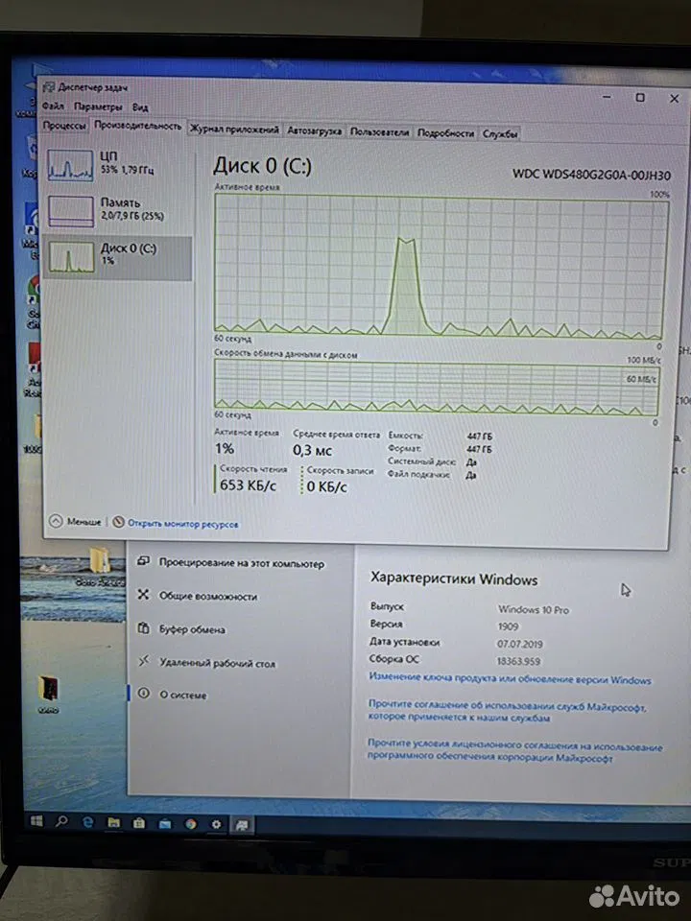Click the О системе info icon
The image size is (691, 921).
pyautogui.click(x=143, y=693)
